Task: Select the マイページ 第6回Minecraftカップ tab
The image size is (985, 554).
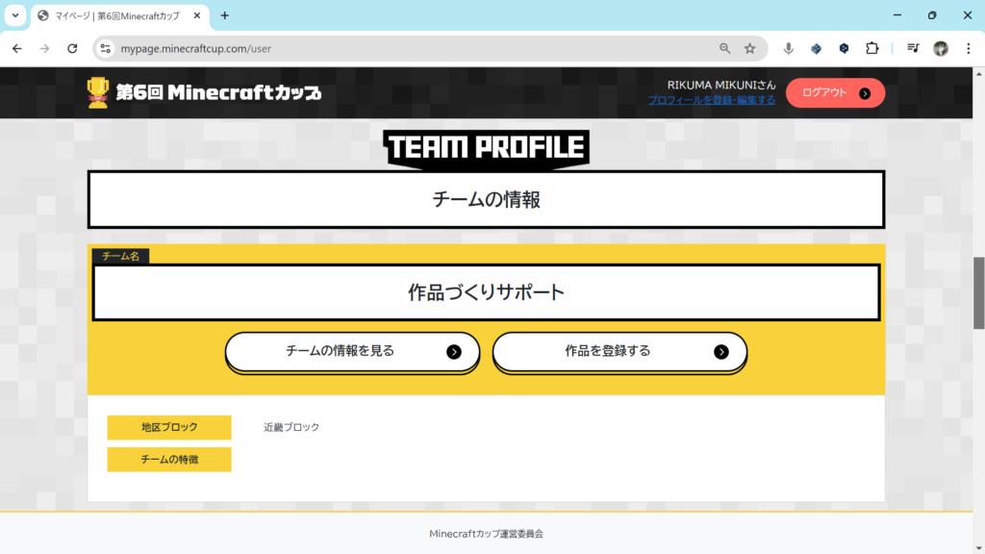Action: coord(114,15)
